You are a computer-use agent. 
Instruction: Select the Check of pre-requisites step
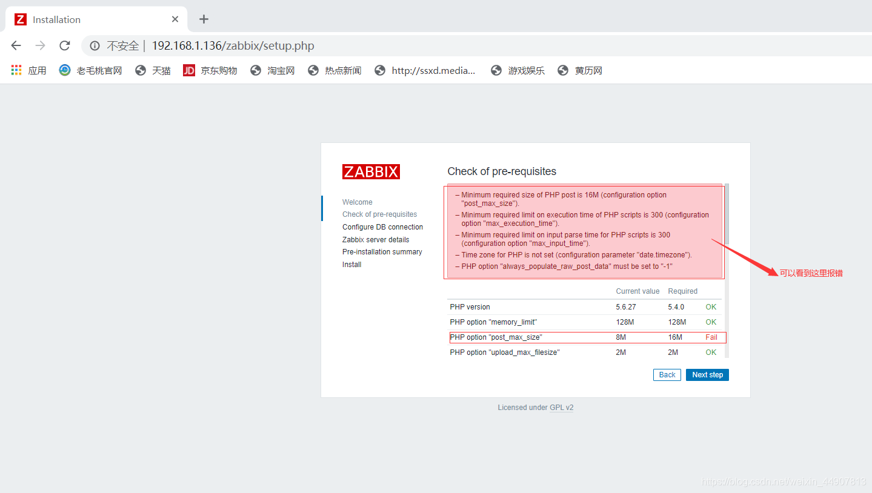tap(379, 214)
